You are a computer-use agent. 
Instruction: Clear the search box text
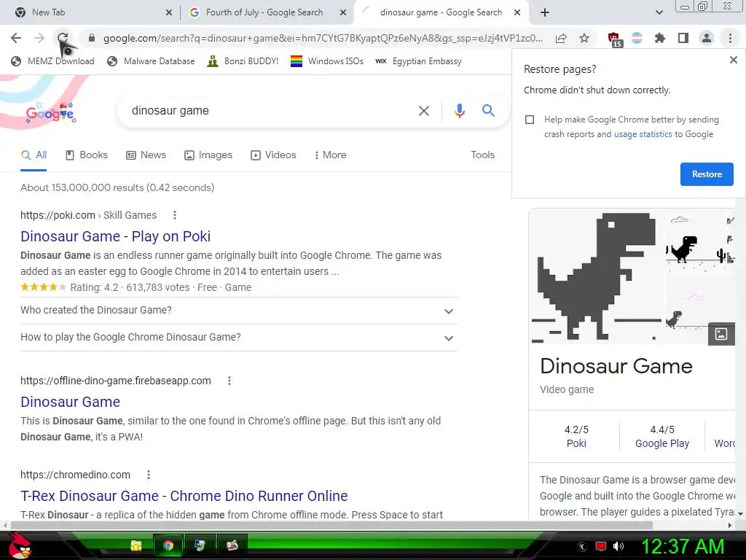pyautogui.click(x=423, y=111)
